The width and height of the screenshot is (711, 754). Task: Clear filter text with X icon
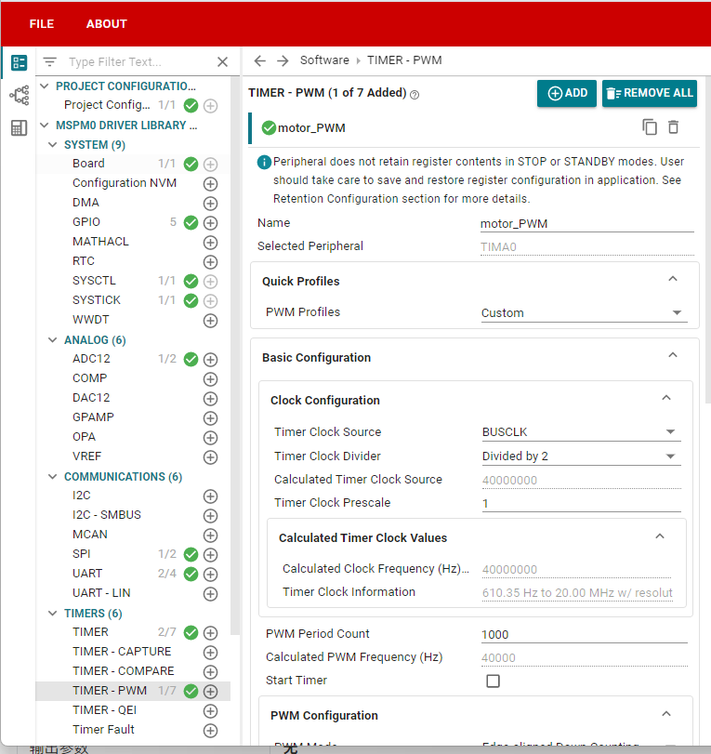(222, 61)
